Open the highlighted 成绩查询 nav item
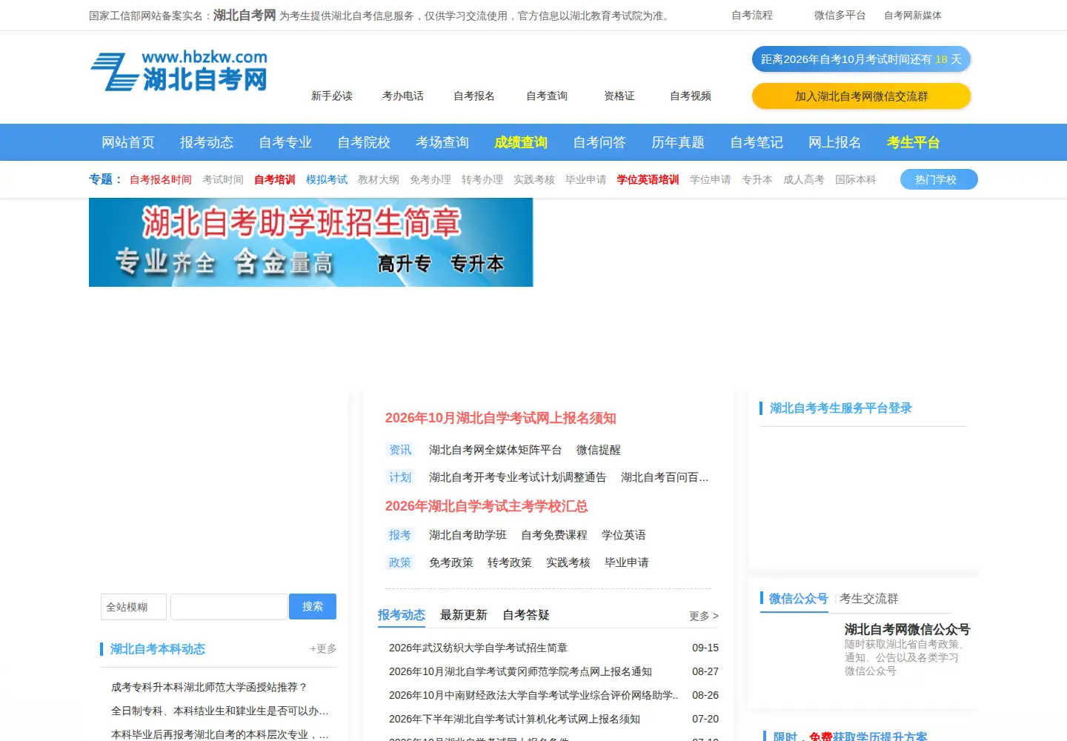The image size is (1067, 741). tap(521, 142)
